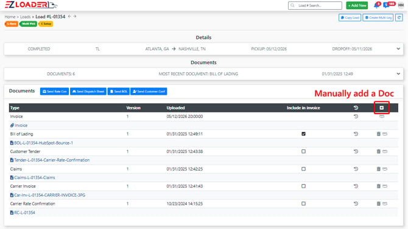The image size is (408, 229).
Task: Click the green Add New button
Action: pos(357,5)
